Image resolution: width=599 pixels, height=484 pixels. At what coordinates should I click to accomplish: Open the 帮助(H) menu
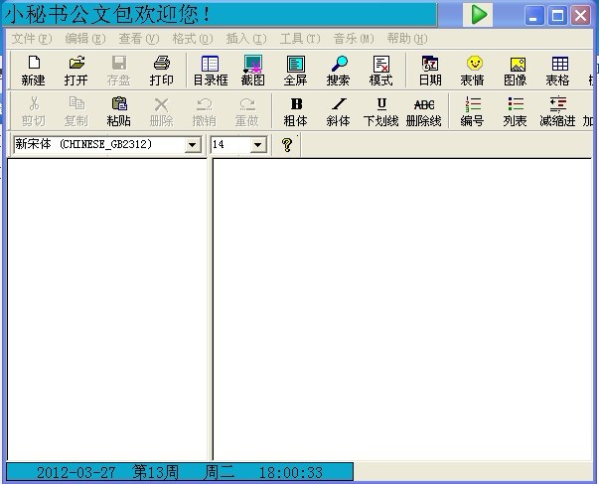point(407,39)
